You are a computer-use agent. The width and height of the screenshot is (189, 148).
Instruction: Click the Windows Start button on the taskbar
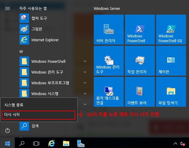click(7, 143)
